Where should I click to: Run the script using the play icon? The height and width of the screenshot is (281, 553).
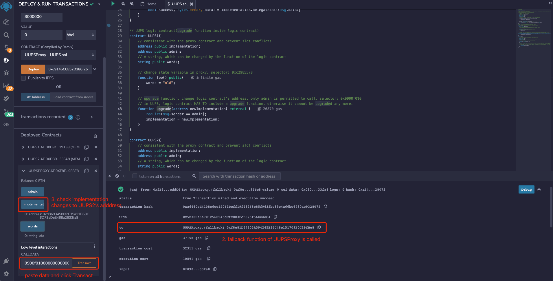pos(113,4)
